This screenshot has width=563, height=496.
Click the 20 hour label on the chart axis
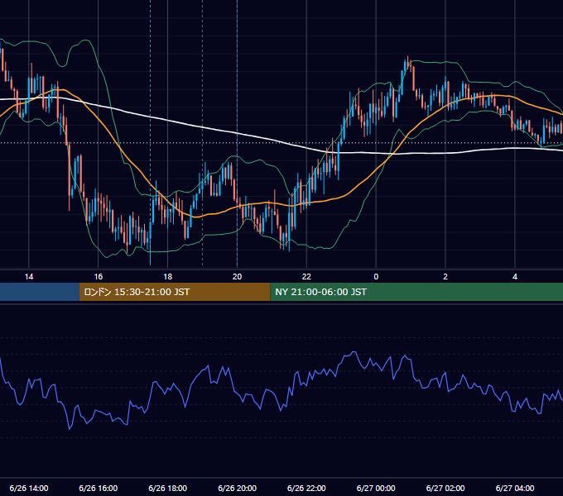pyautogui.click(x=237, y=277)
